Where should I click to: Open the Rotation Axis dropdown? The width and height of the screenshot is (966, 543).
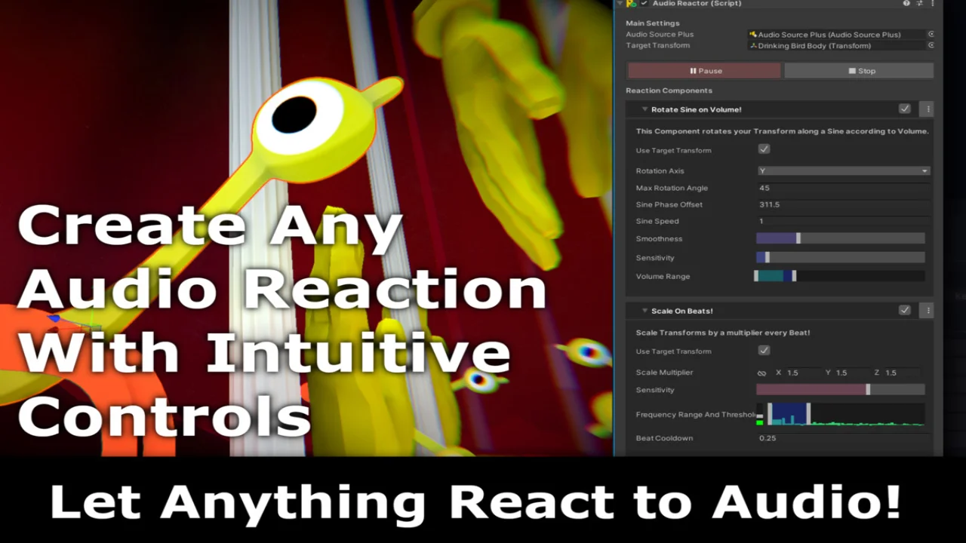point(843,171)
